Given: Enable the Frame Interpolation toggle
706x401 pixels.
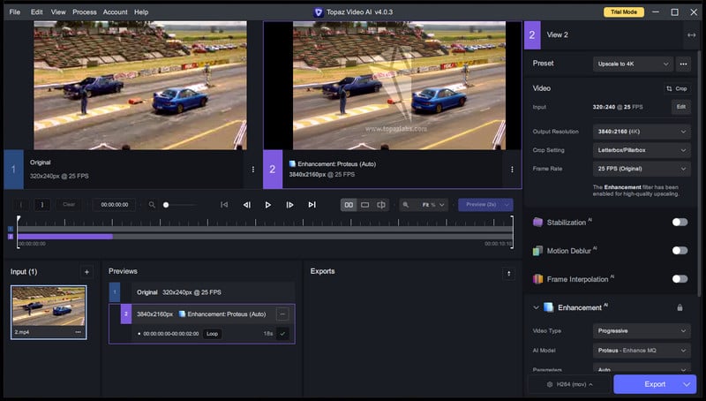Looking at the screenshot, I should coord(680,279).
